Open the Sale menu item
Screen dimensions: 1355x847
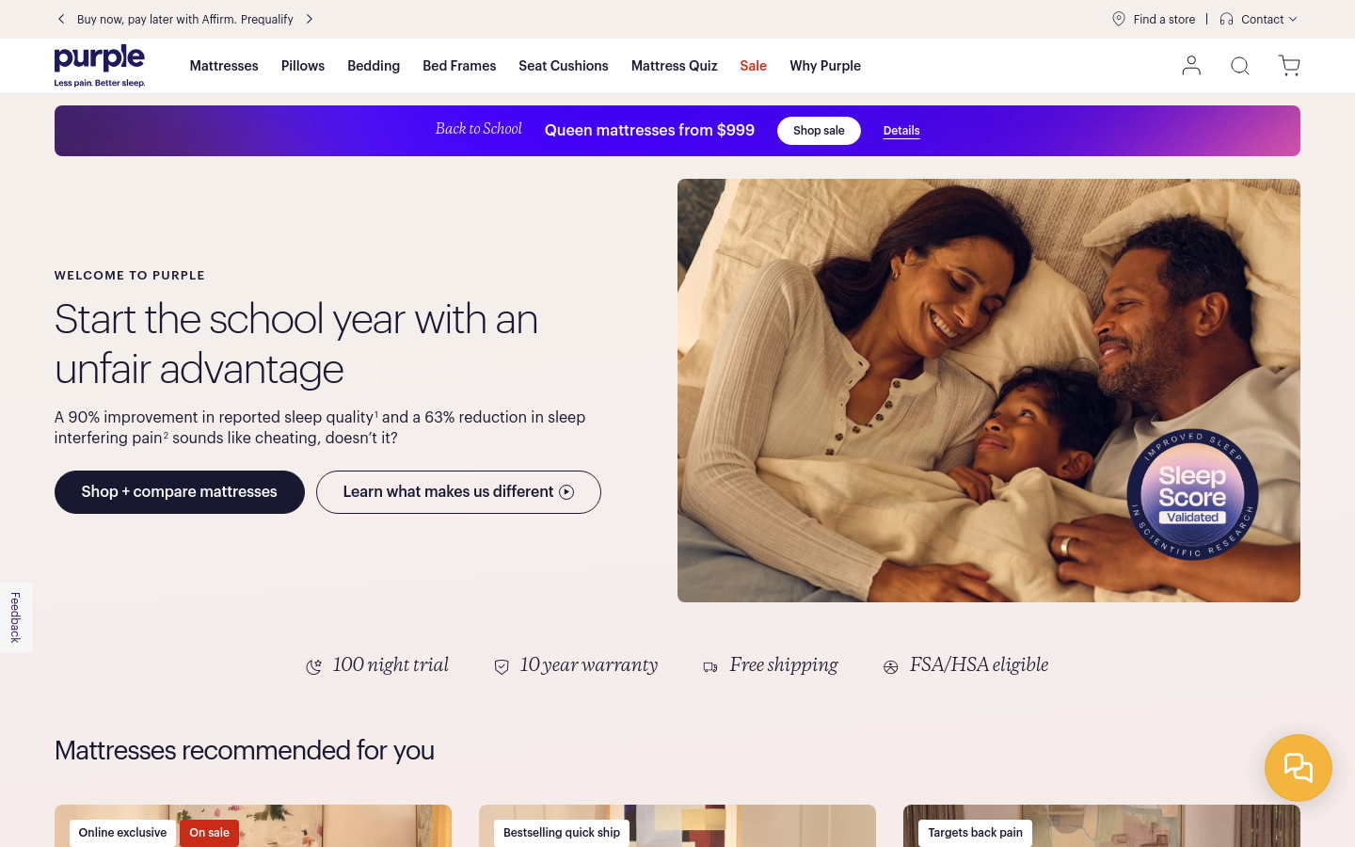coord(754,66)
